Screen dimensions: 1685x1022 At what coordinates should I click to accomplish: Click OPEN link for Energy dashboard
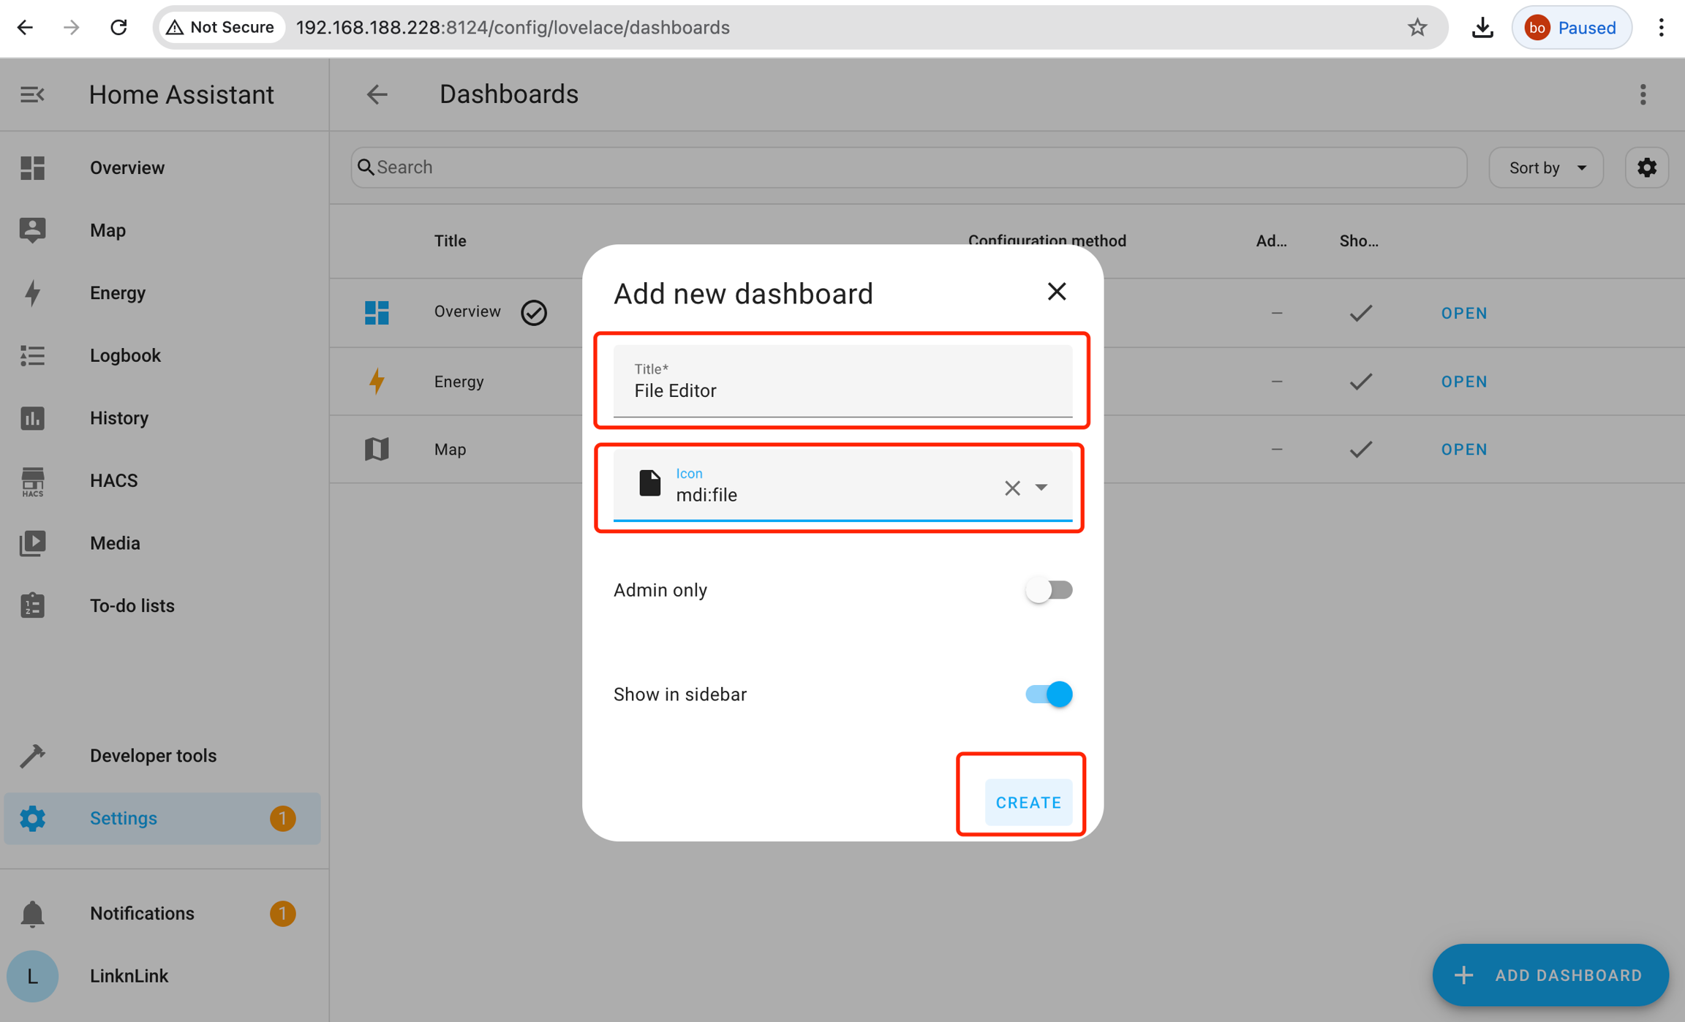tap(1464, 382)
